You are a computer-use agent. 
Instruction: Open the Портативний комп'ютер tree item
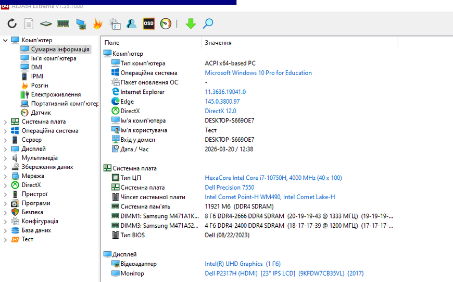65,104
